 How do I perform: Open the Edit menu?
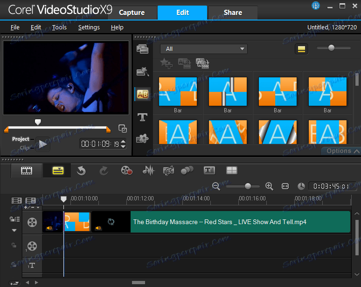[36, 27]
